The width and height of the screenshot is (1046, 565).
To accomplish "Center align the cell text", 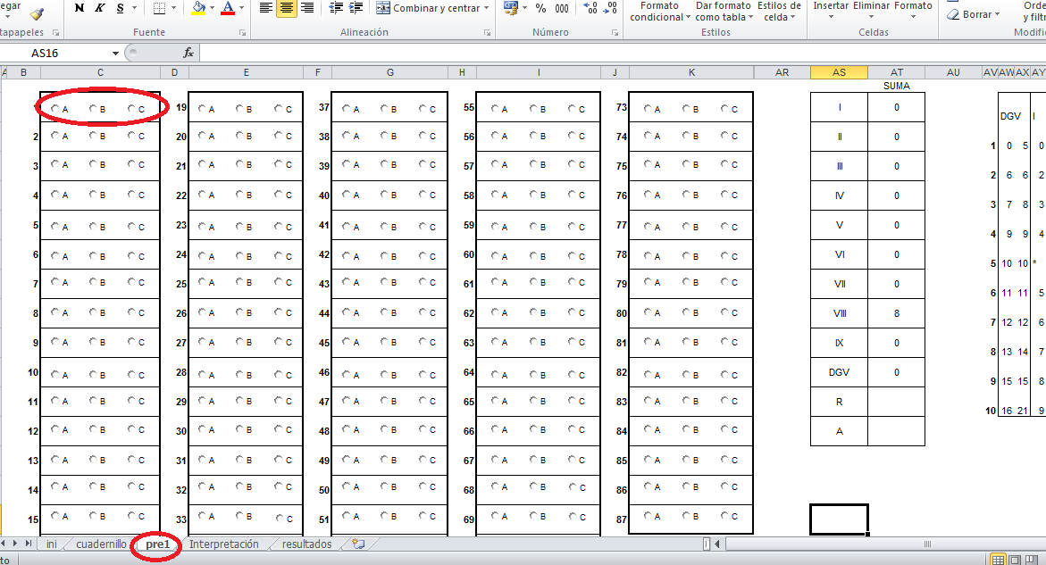I will click(287, 8).
